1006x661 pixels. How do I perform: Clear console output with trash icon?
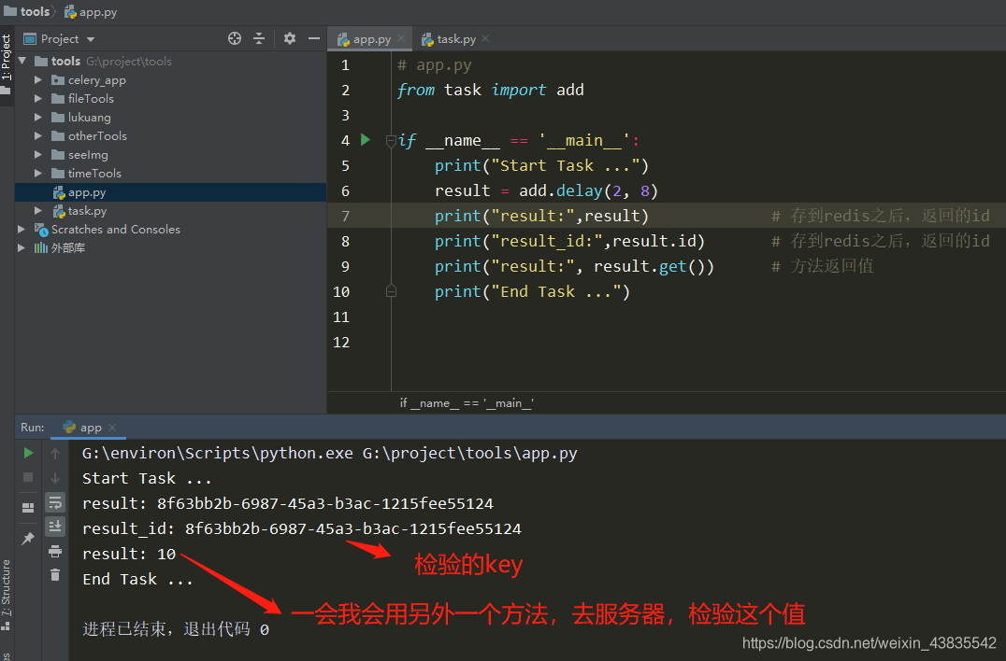[55, 575]
